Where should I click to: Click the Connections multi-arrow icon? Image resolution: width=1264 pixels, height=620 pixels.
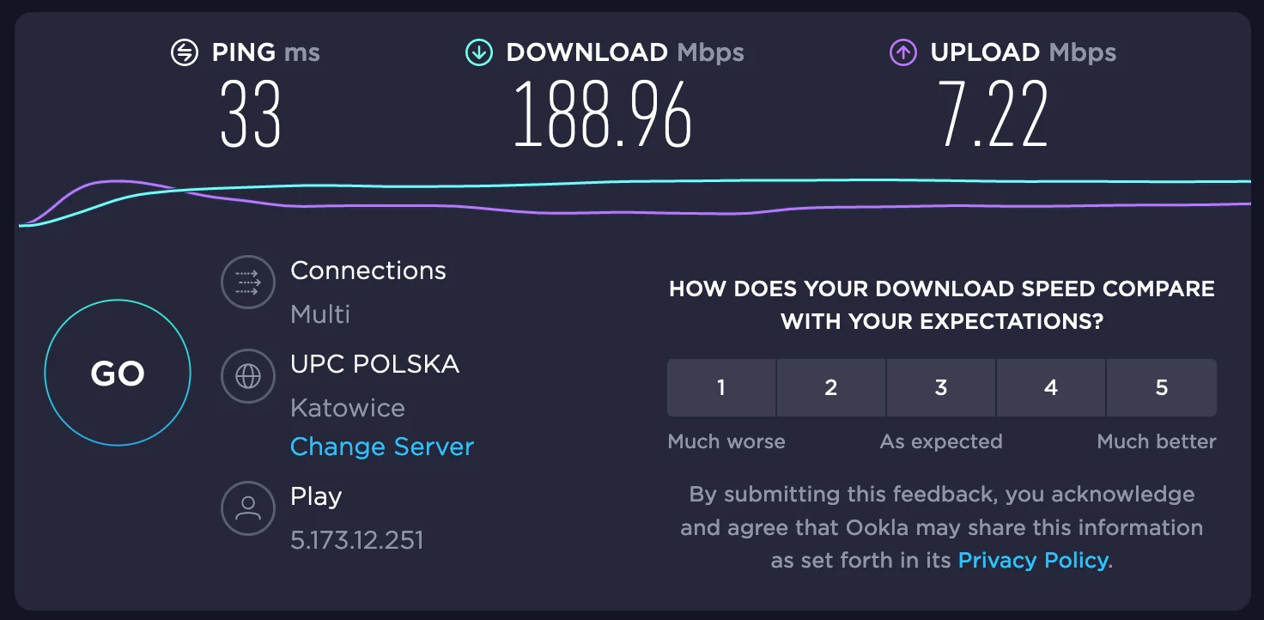point(247,282)
